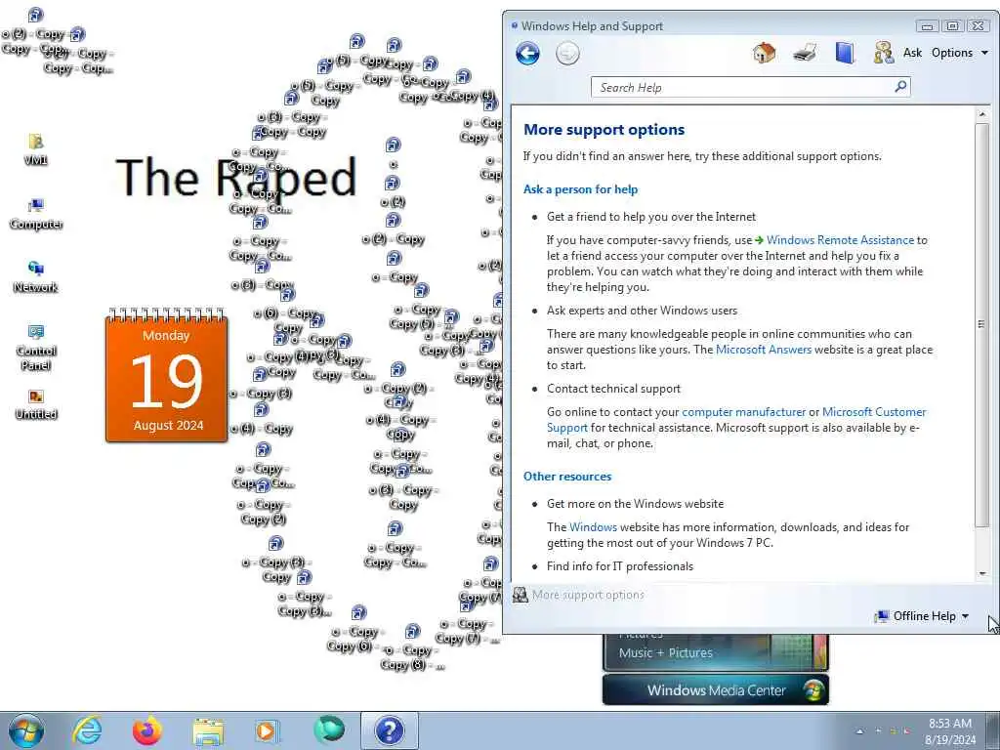This screenshot has height=750, width=1000.
Task: Click the help scrollbar down arrow
Action: (982, 573)
